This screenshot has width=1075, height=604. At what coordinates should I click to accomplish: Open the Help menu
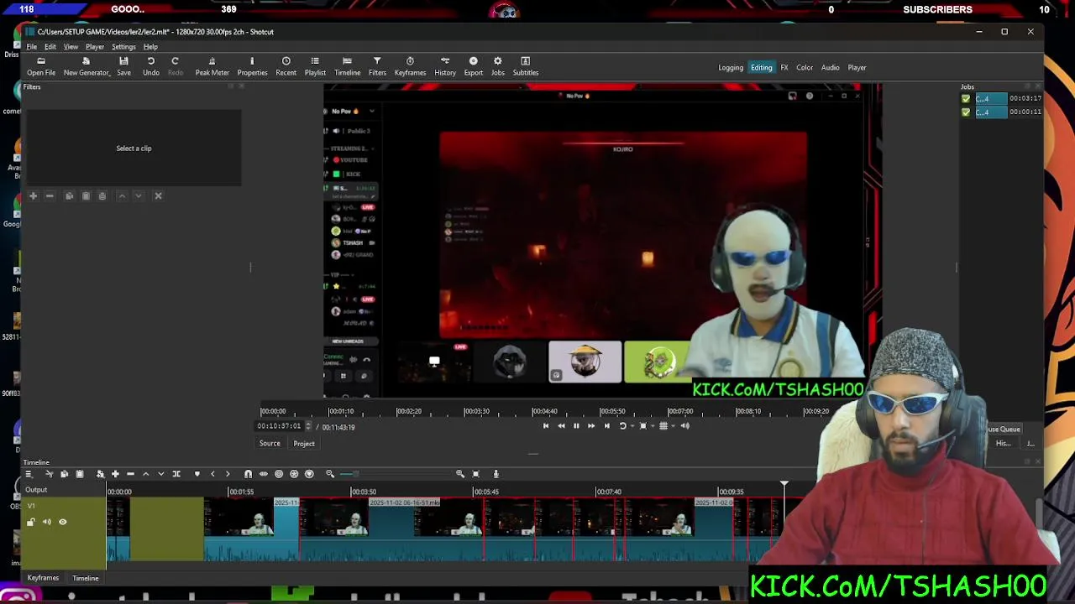coord(150,47)
